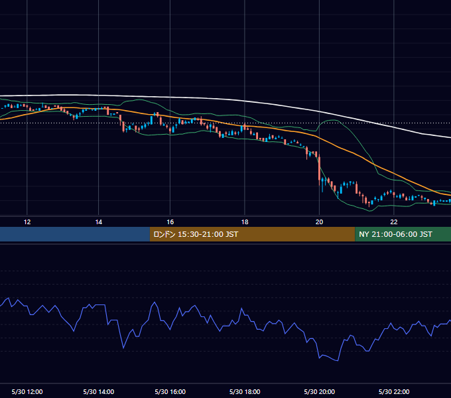451x398 pixels.
Task: Click the 5/30 18:00 time label
Action: (x=245, y=391)
